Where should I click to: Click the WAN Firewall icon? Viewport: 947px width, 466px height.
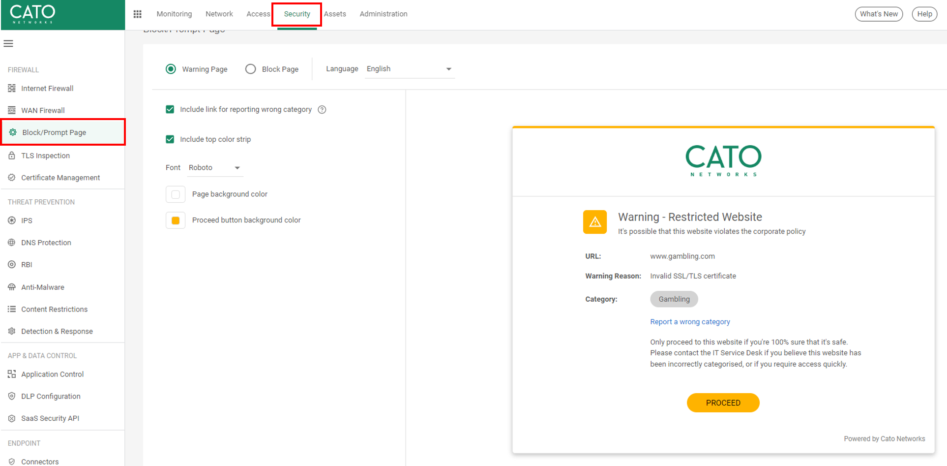pos(12,110)
